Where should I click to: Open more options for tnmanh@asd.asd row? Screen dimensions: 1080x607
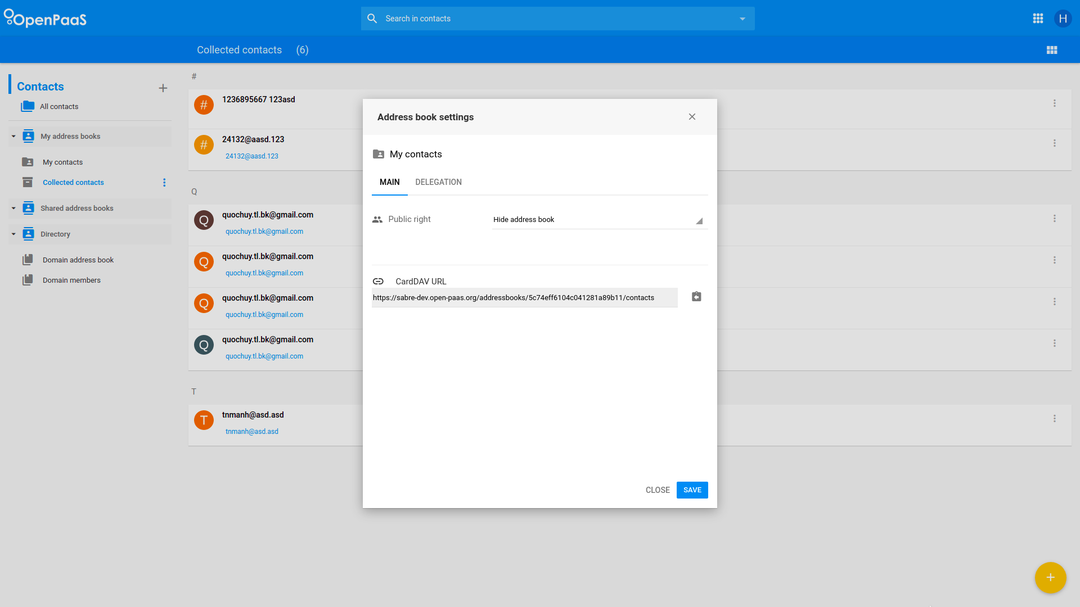point(1055,419)
